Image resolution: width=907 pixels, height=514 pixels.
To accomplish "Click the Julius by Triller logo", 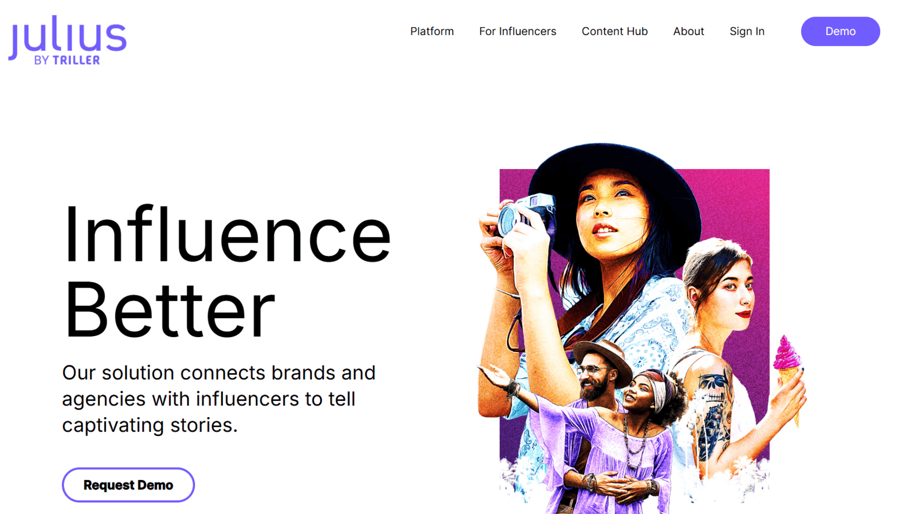I will 67,39.
